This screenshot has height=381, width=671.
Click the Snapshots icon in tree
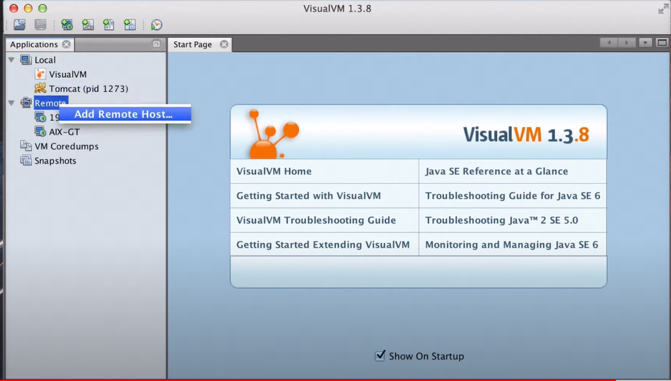click(26, 161)
